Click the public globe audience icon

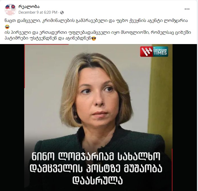[62, 13]
